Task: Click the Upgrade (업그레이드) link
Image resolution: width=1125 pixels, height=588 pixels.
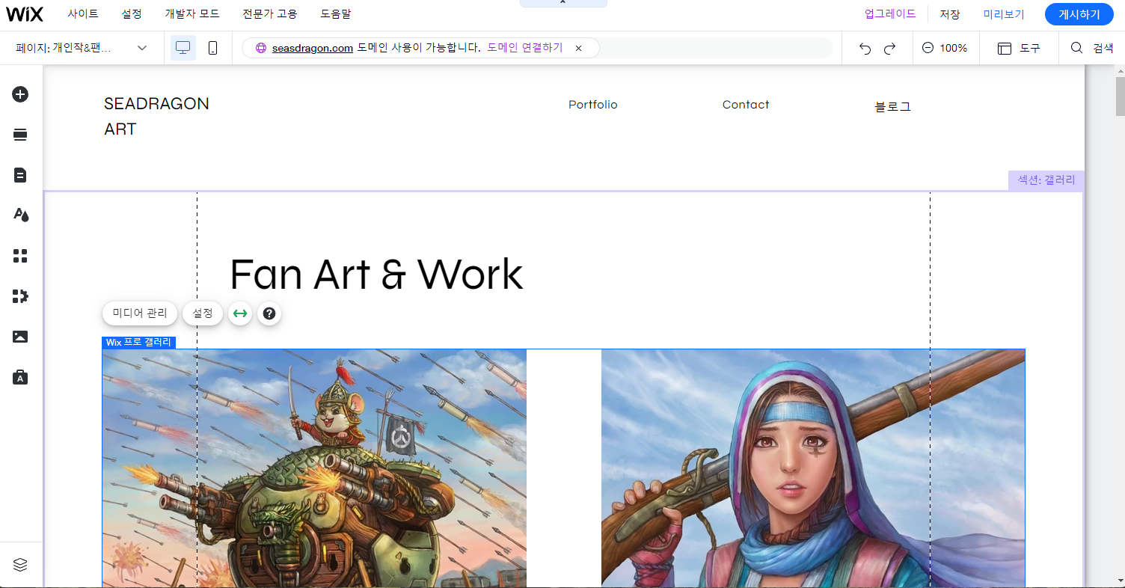Action: 890,13
